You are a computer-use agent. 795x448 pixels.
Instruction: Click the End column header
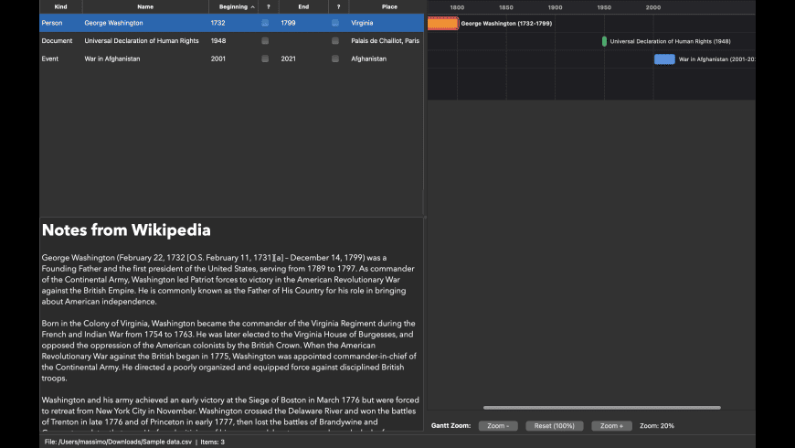[x=303, y=6]
